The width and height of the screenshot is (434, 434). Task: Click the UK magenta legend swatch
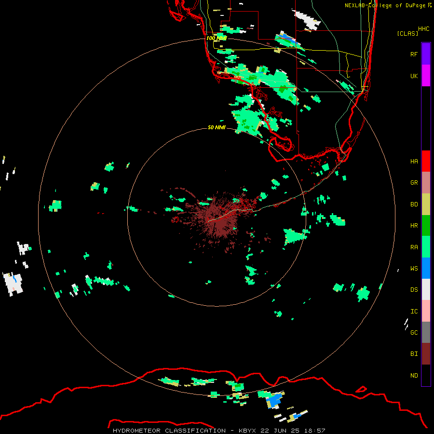click(426, 76)
